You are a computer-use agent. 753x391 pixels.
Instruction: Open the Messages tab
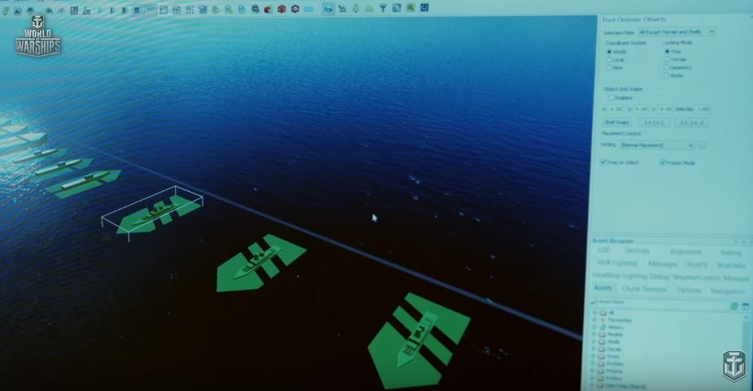[663, 264]
